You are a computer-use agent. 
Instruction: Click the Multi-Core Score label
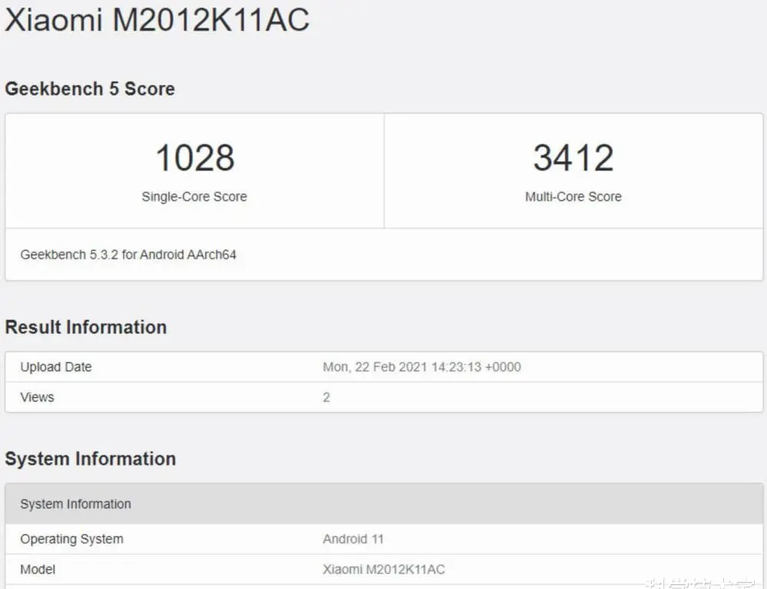tap(573, 196)
